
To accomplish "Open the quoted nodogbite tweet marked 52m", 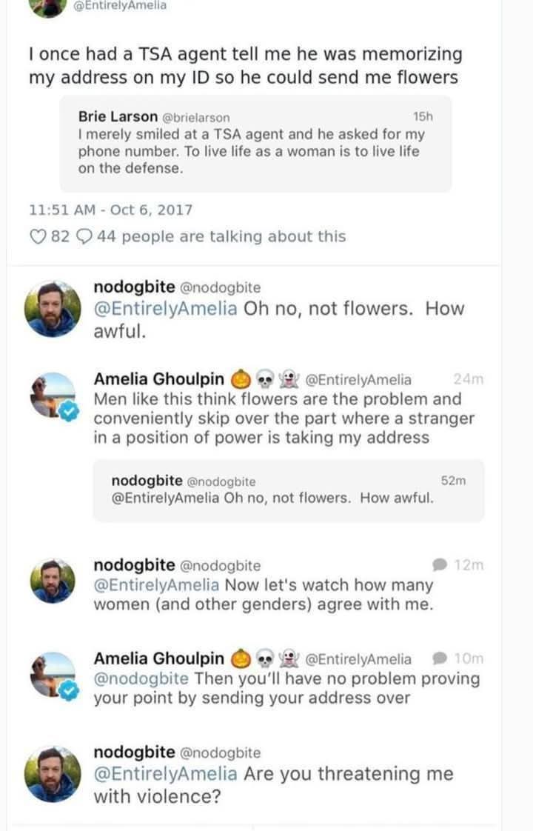I will (288, 490).
